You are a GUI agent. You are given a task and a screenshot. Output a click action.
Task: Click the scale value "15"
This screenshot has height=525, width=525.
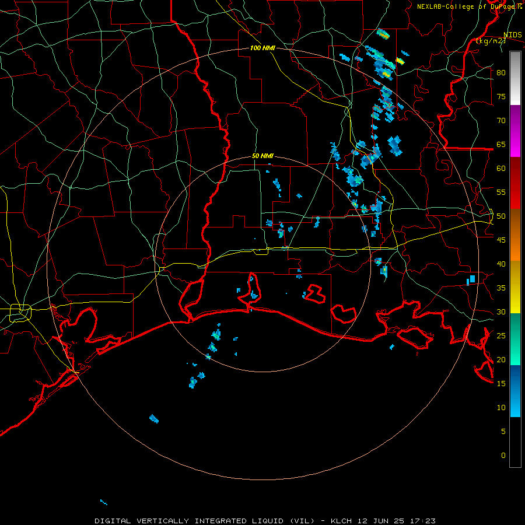(x=501, y=384)
